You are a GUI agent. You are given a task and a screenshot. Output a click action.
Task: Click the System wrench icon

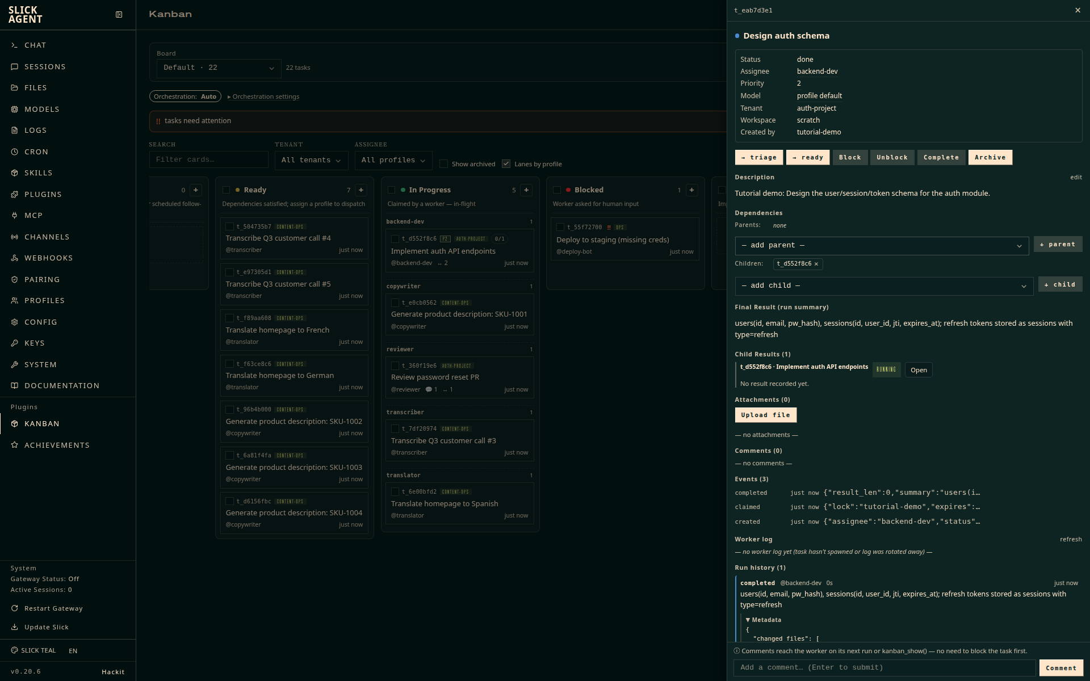pos(15,364)
